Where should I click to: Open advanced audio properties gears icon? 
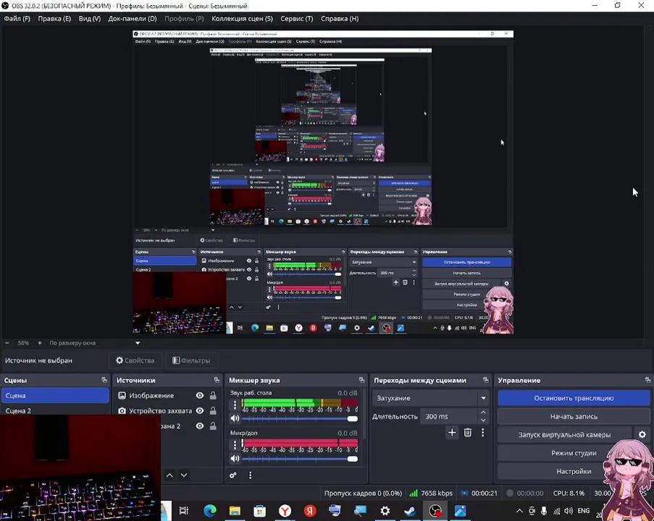[233, 475]
